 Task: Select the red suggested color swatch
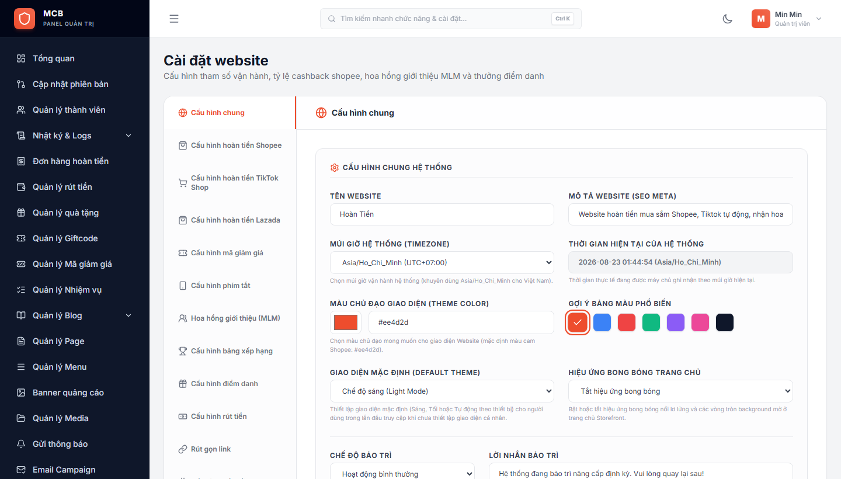(x=627, y=322)
